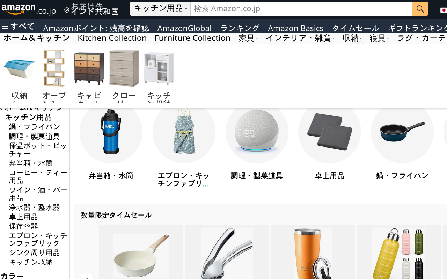Click the orange tumbler deal image
Screen dimensions: 447x279
[313, 254]
